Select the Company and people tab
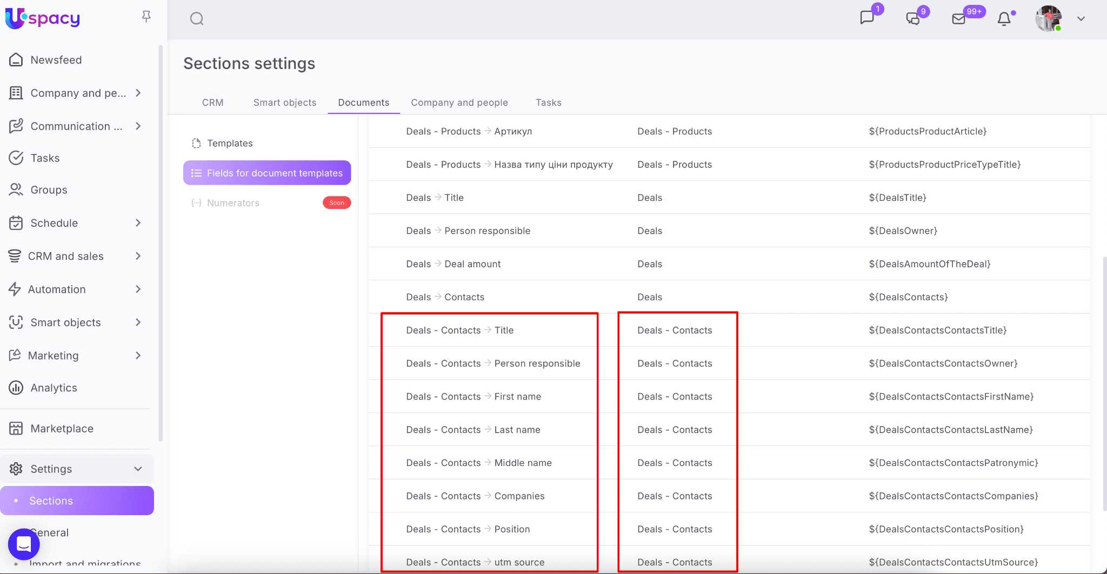Screen dimensions: 1107x574 pyautogui.click(x=459, y=103)
